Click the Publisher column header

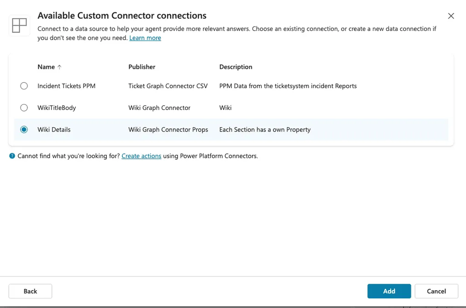[141, 67]
